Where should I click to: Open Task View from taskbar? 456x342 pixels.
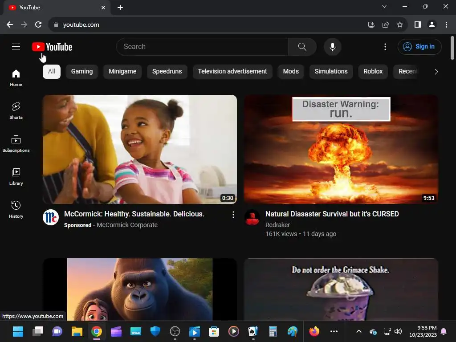tap(38, 331)
